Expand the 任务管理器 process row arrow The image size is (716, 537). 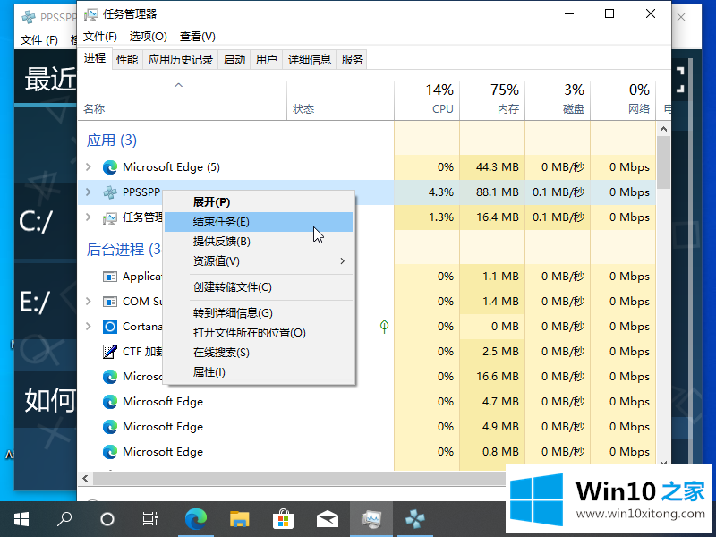(89, 217)
